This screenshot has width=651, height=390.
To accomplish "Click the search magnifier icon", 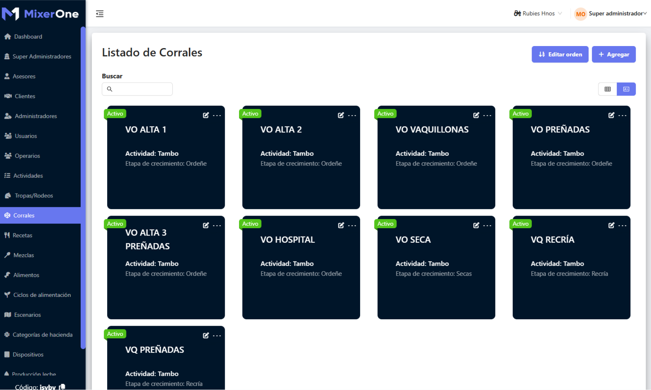I will pos(110,89).
